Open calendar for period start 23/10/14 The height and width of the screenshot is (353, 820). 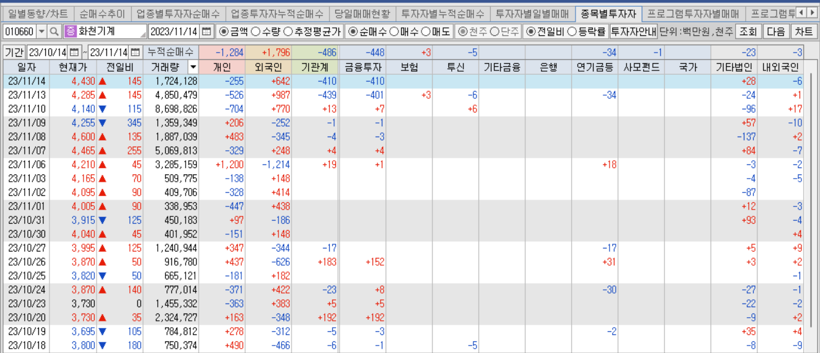[x=74, y=53]
